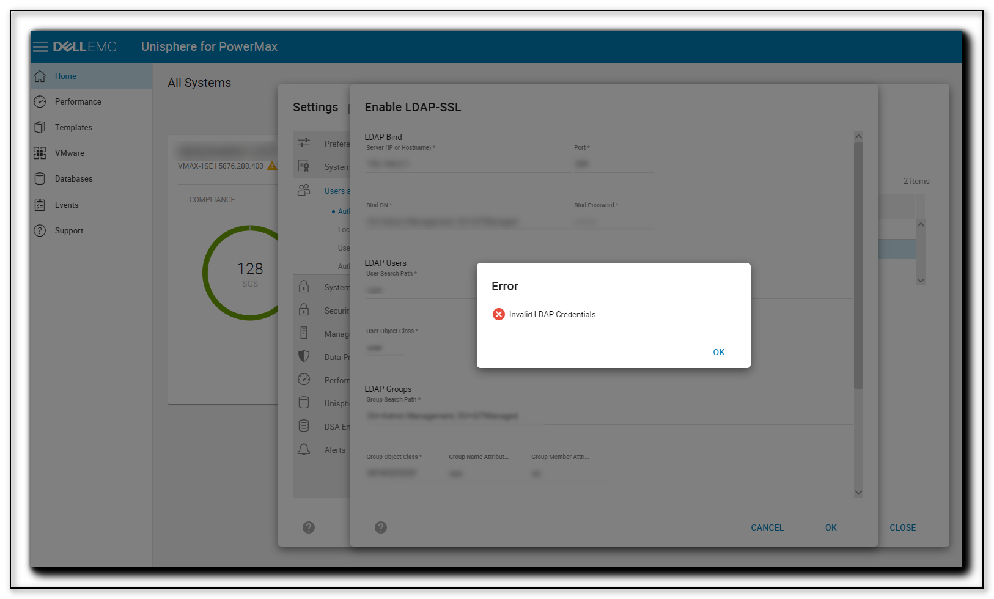Click the Group Member Attribute field
This screenshot has width=994, height=599.
click(570, 473)
